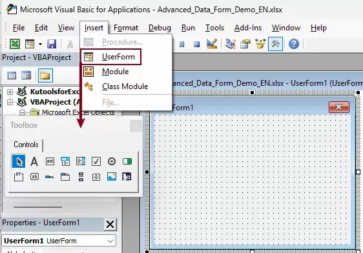Pick the ListBox control in Toolbox
This screenshot has width=363, height=253.
(81, 161)
